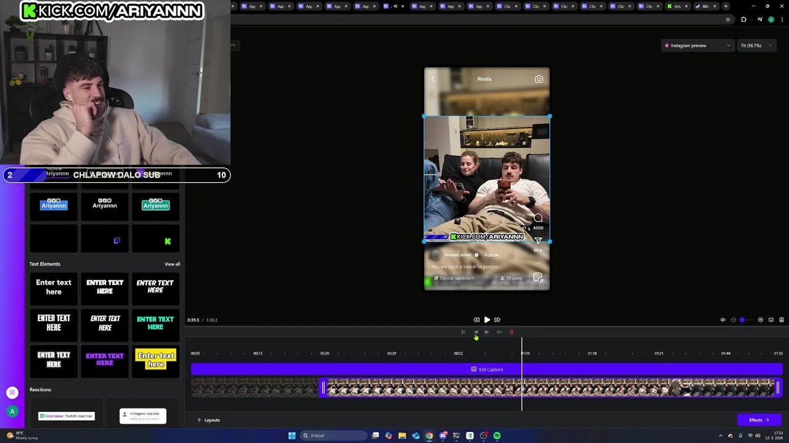
Task: Click Follow in the Reels preview
Action: (x=491, y=255)
